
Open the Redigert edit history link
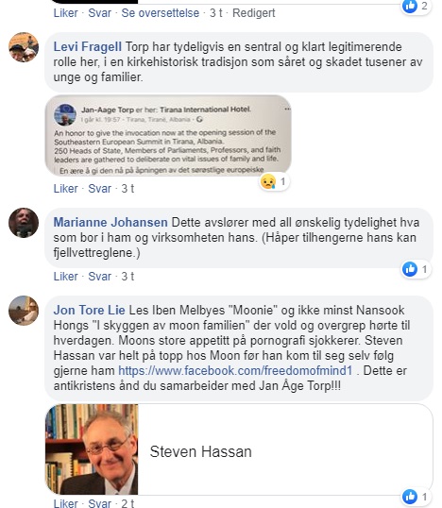point(254,13)
